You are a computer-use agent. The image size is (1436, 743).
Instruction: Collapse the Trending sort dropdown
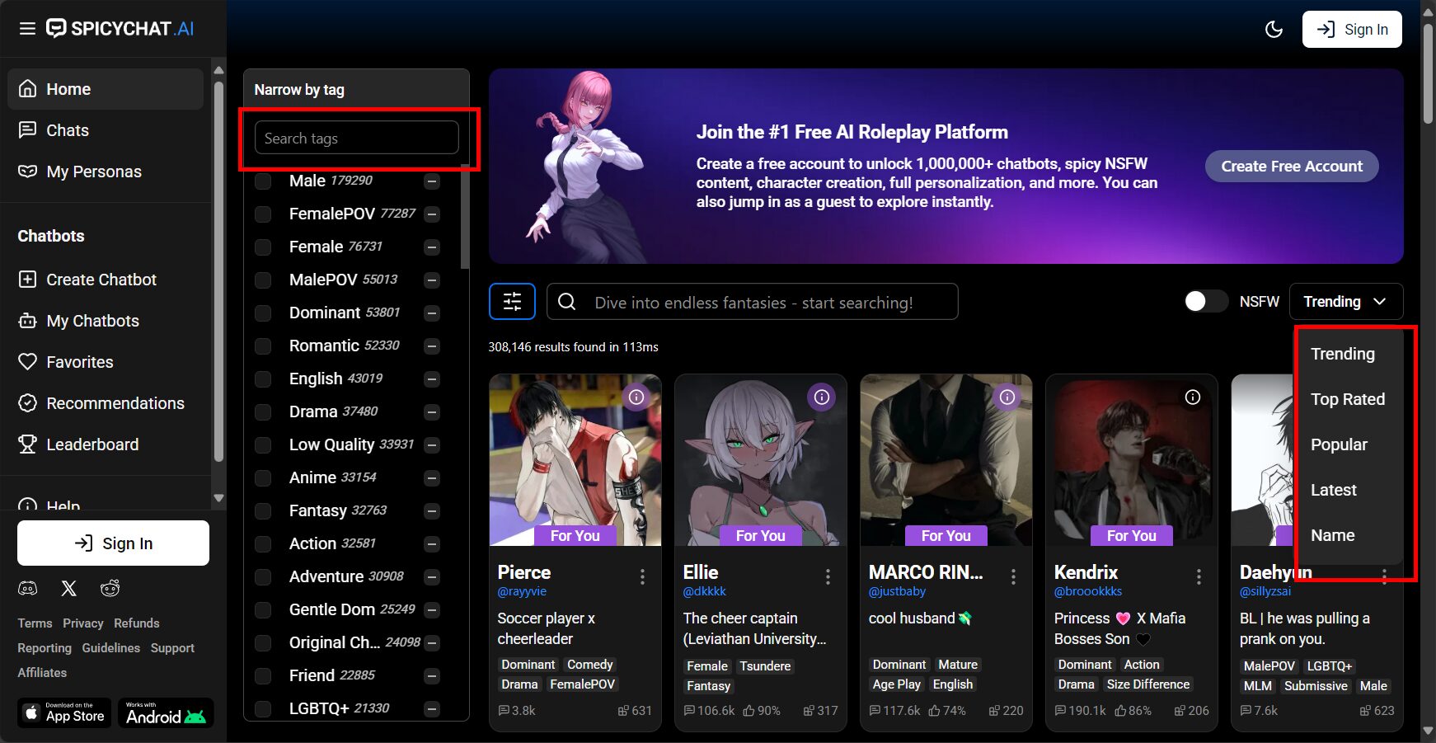[1346, 302]
